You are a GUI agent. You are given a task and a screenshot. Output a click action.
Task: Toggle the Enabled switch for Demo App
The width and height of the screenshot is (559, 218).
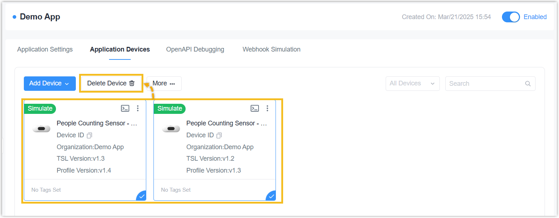511,17
